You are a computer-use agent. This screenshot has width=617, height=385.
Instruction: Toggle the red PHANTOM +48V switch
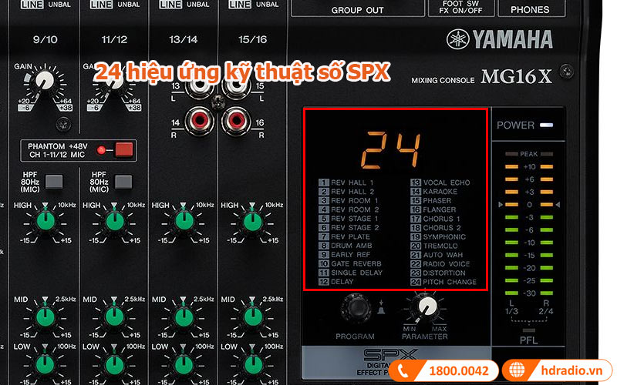click(124, 150)
